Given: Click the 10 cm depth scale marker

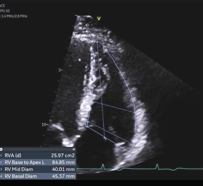Looking at the screenshot, I should coord(45,125).
